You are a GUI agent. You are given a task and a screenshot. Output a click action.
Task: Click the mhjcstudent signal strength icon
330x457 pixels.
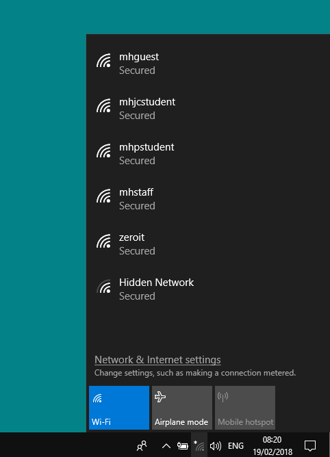point(103,105)
